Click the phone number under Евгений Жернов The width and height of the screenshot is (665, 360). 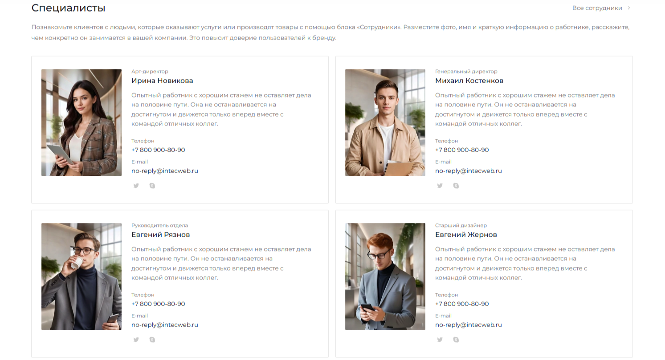[462, 304]
